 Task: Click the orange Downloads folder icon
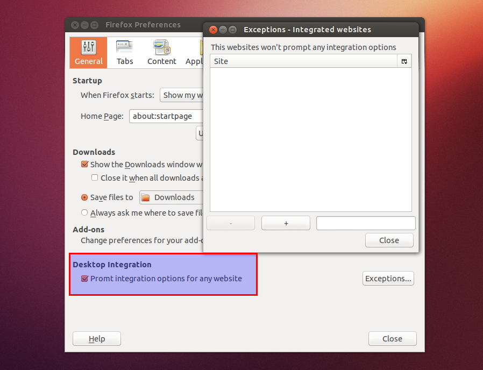145,197
